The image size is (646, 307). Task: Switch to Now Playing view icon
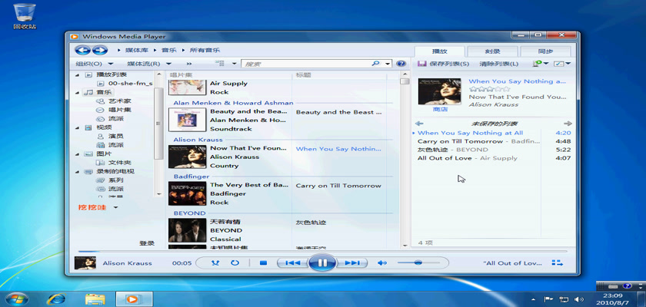[558, 263]
